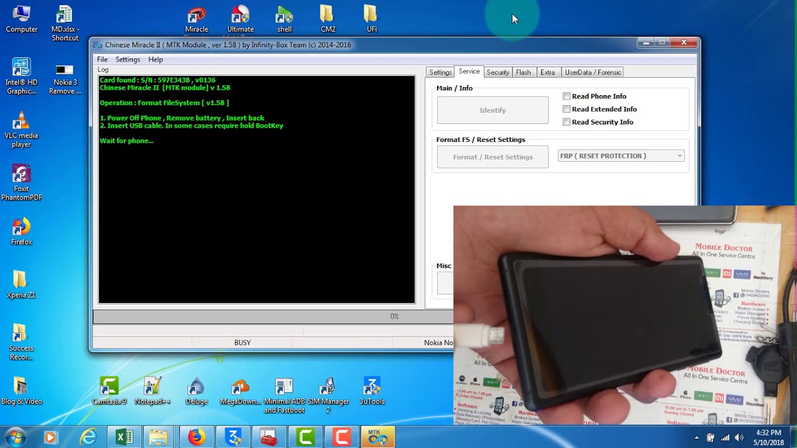This screenshot has height=448, width=797.
Task: Click the MTK app taskbar button
Action: tap(377, 437)
